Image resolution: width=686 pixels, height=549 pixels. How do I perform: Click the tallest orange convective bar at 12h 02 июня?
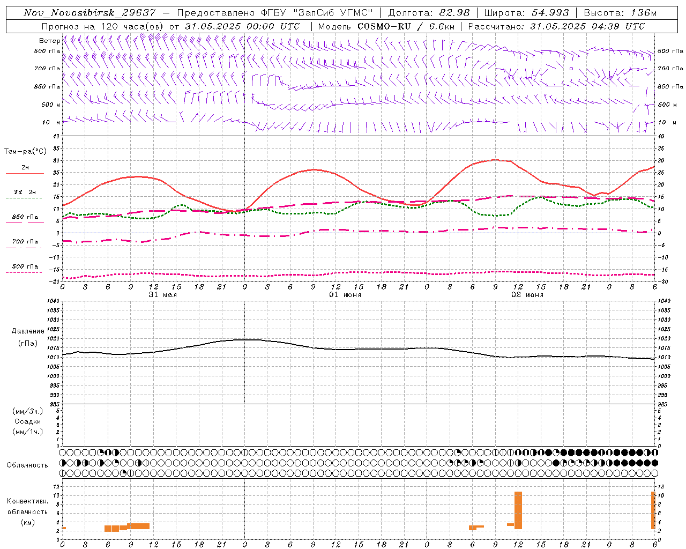point(518,510)
